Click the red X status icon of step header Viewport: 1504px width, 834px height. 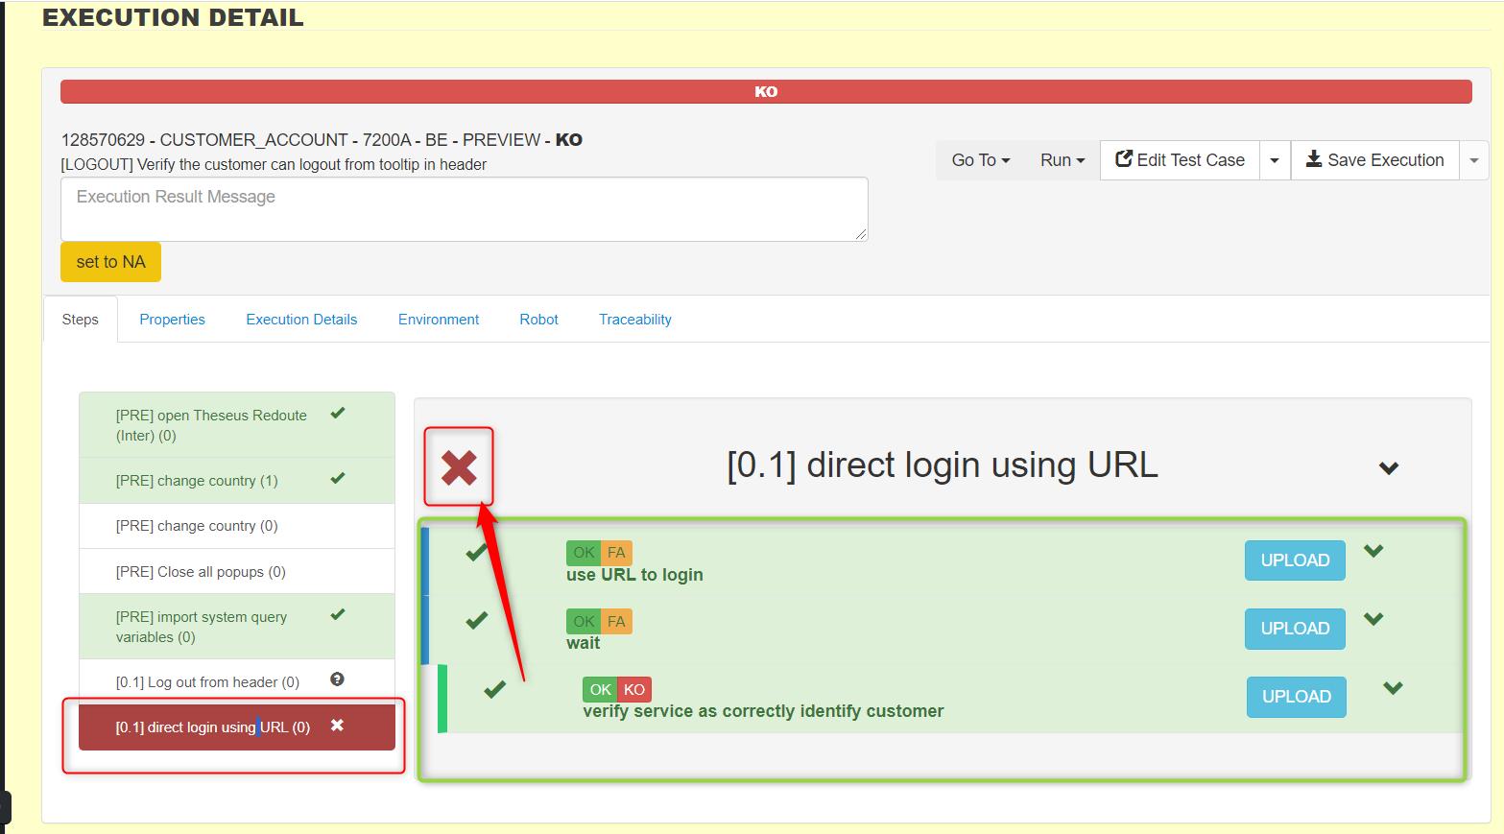click(x=459, y=467)
